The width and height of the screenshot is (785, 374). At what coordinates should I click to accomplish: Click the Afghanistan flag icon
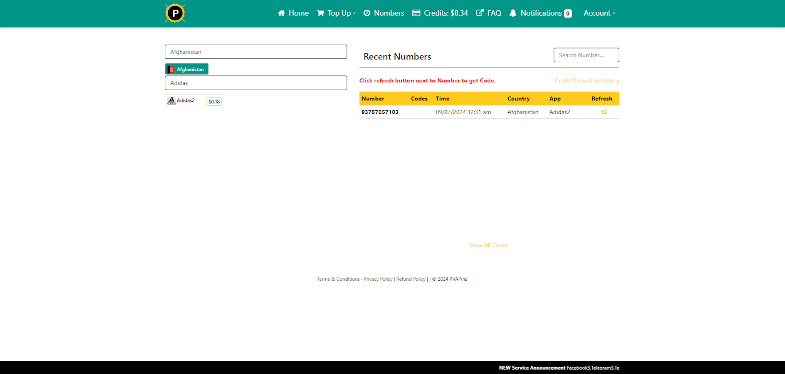coord(171,69)
